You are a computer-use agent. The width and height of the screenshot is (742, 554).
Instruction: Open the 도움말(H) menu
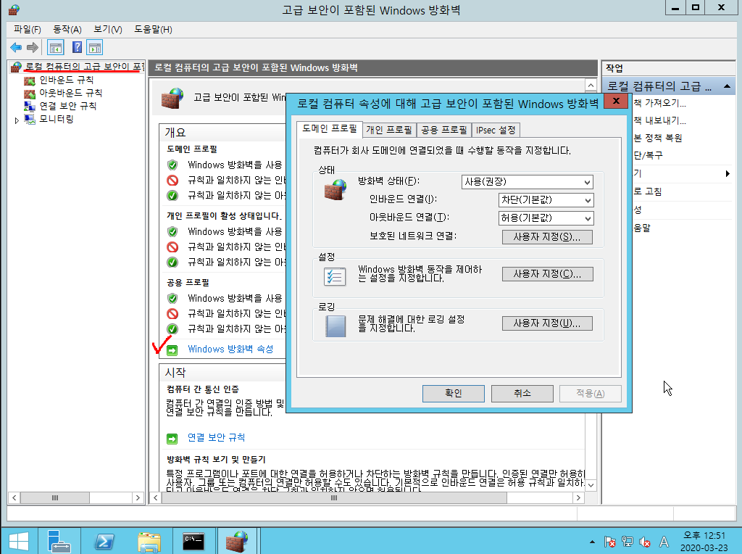coord(153,29)
